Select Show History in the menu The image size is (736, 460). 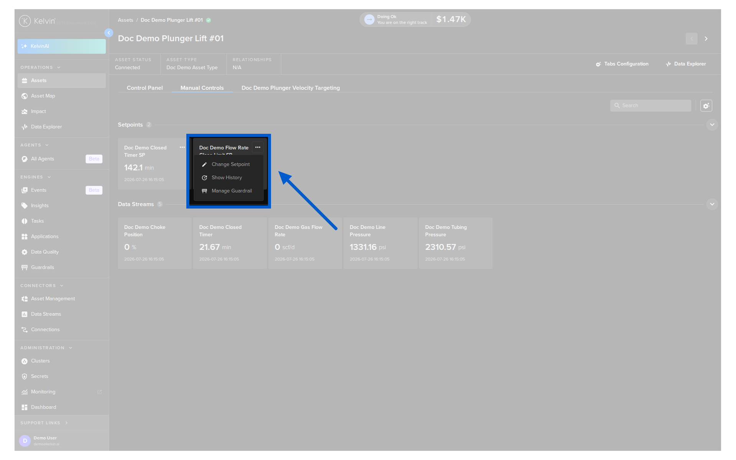point(228,178)
